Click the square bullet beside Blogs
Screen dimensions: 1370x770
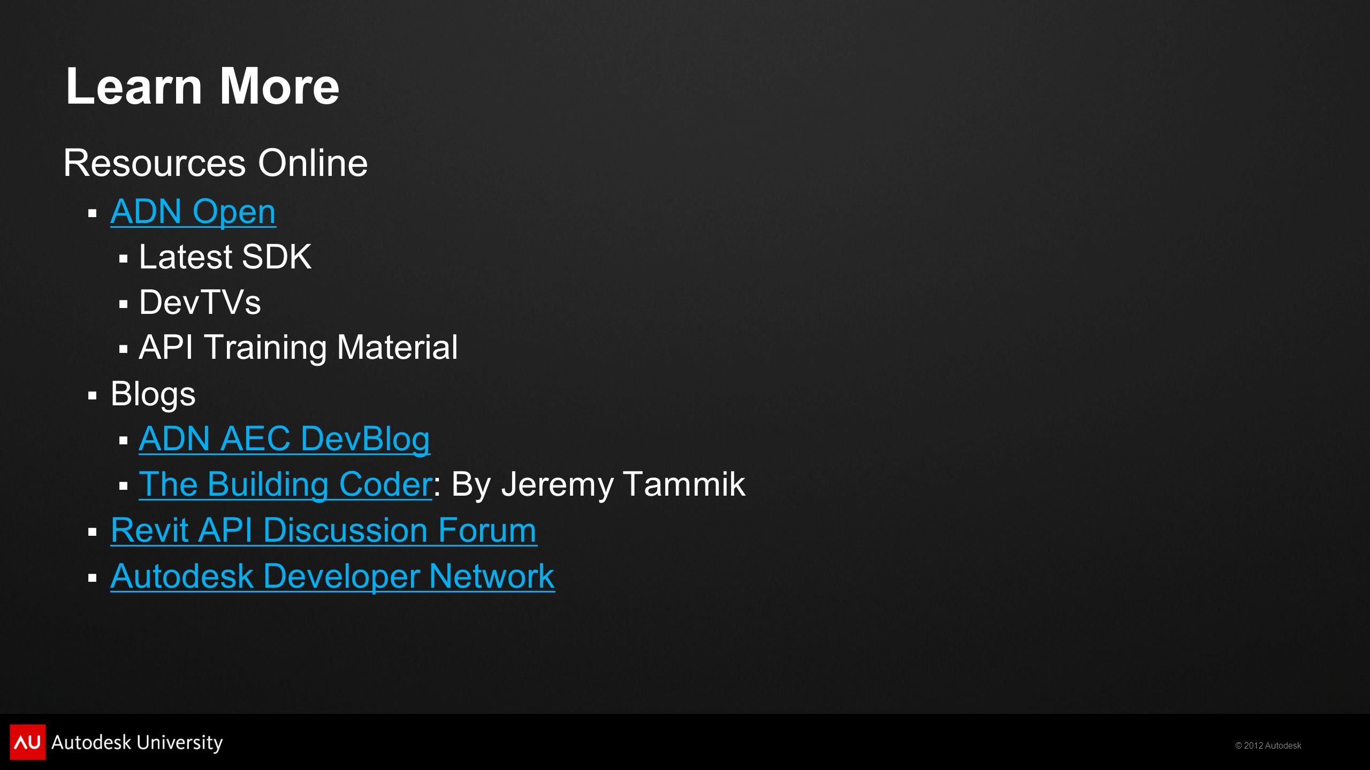[x=93, y=396]
